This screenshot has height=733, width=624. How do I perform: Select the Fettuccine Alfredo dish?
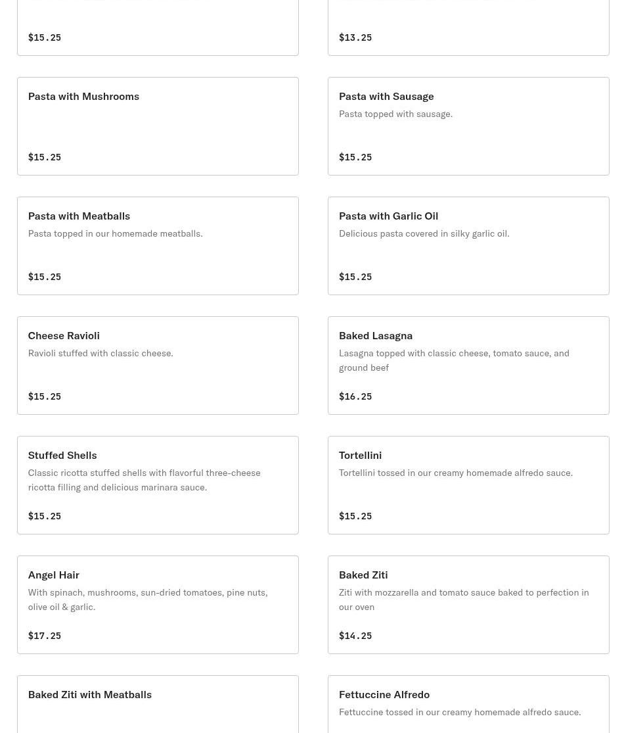[x=468, y=705]
